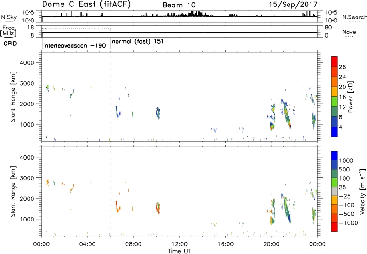
Task: Pick the red top segment of the power color bar
Action: click(x=334, y=61)
